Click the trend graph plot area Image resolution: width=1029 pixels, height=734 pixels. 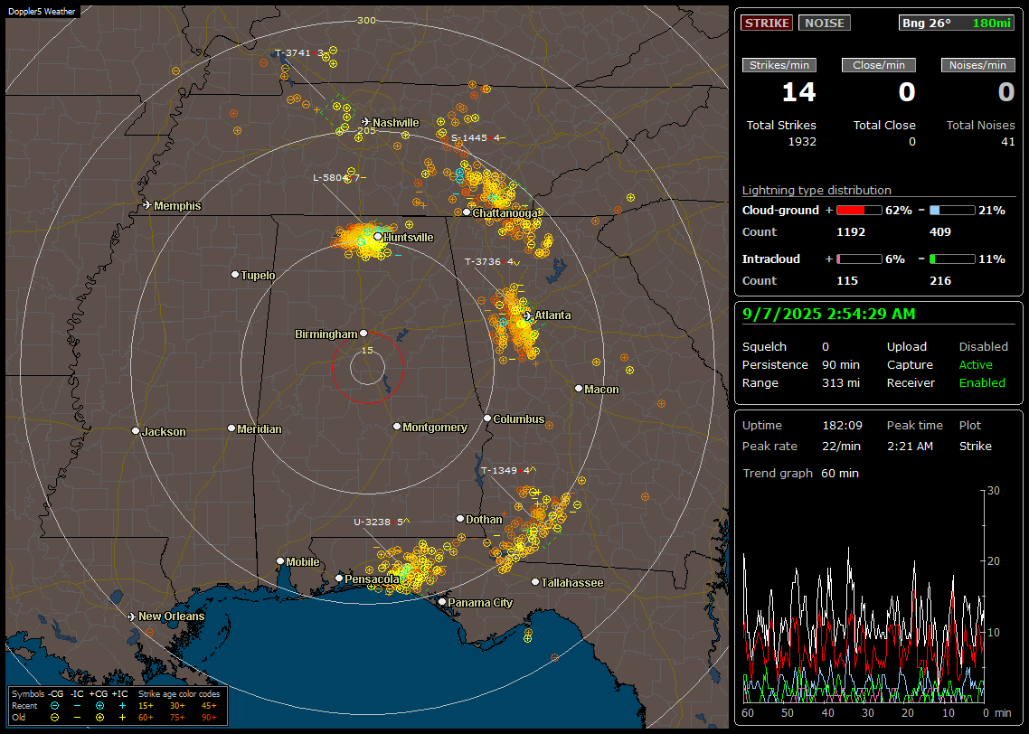pos(863,597)
